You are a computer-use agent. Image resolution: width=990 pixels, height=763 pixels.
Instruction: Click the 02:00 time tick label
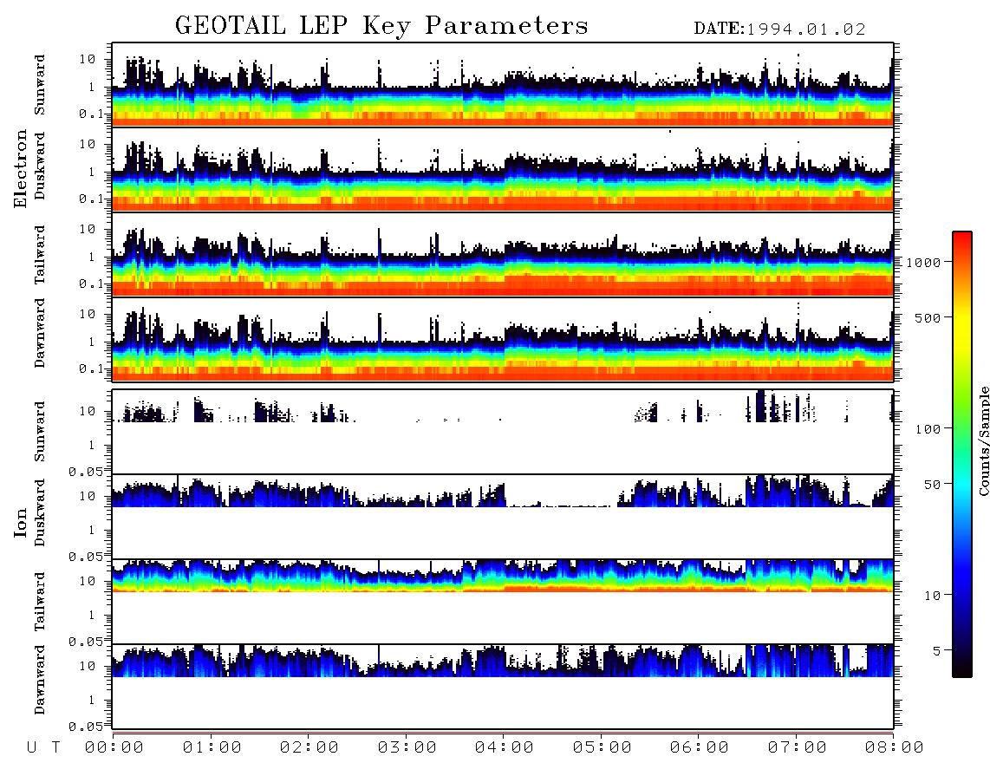pyautogui.click(x=309, y=748)
